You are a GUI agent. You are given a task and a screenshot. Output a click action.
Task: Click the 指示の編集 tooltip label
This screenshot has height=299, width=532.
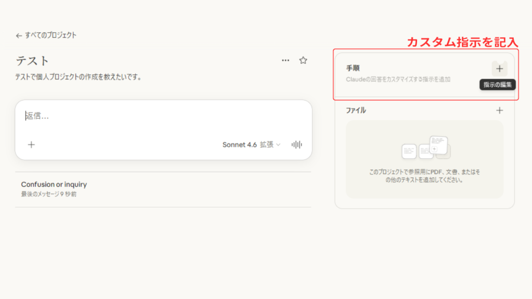pyautogui.click(x=497, y=85)
